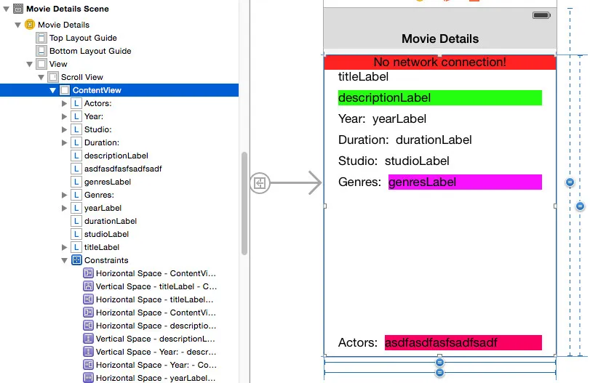This screenshot has height=383, width=590.
Task: Collapse the View disclosure triangle
Action: tap(30, 64)
